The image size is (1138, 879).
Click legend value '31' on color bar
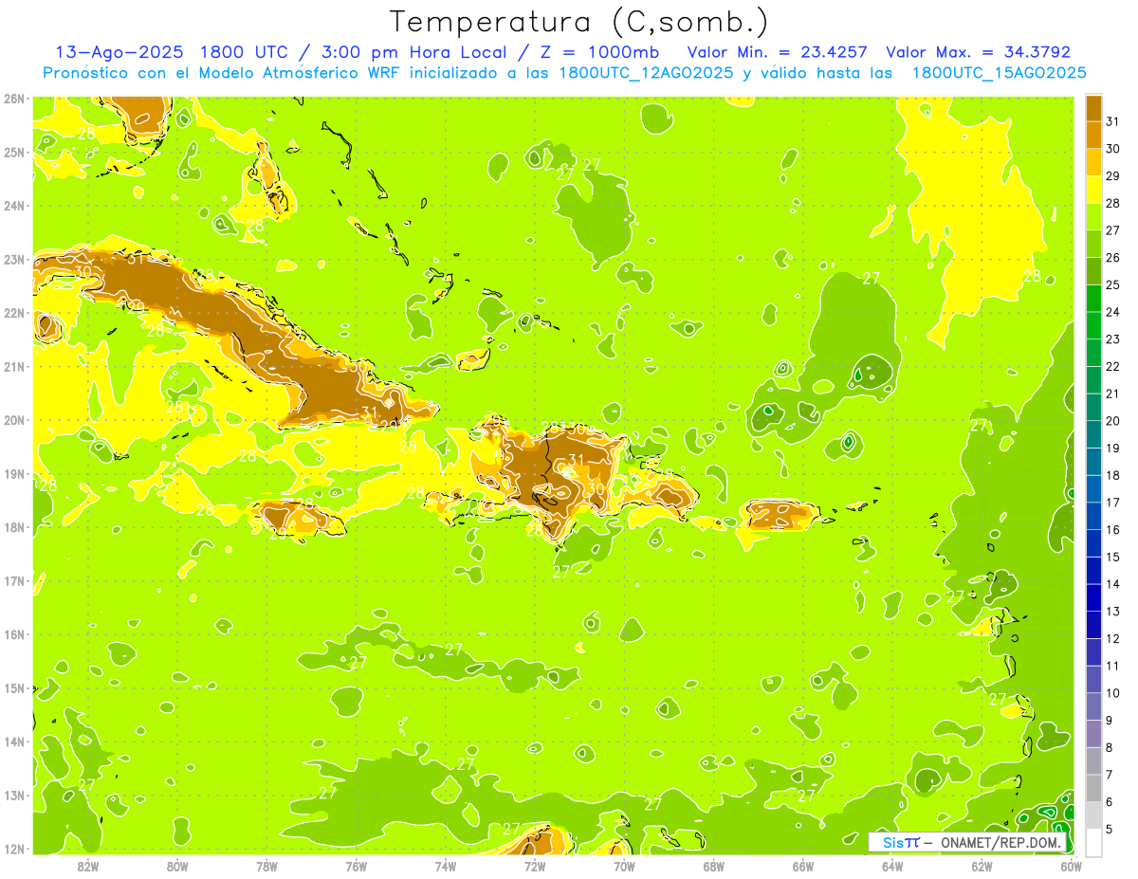click(x=1112, y=121)
